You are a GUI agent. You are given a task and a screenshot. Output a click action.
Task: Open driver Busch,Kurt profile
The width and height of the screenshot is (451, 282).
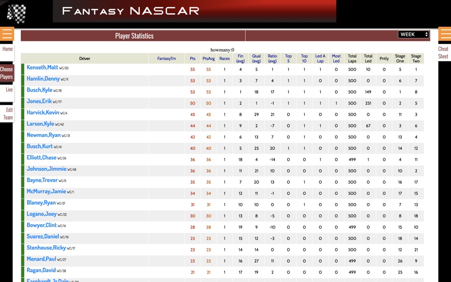point(40,146)
